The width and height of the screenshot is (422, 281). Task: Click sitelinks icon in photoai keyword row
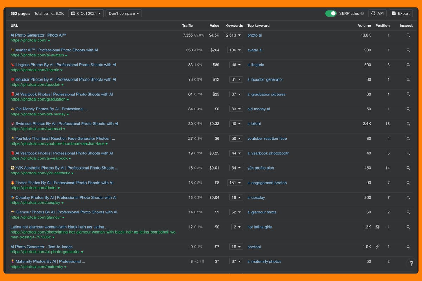click(377, 247)
